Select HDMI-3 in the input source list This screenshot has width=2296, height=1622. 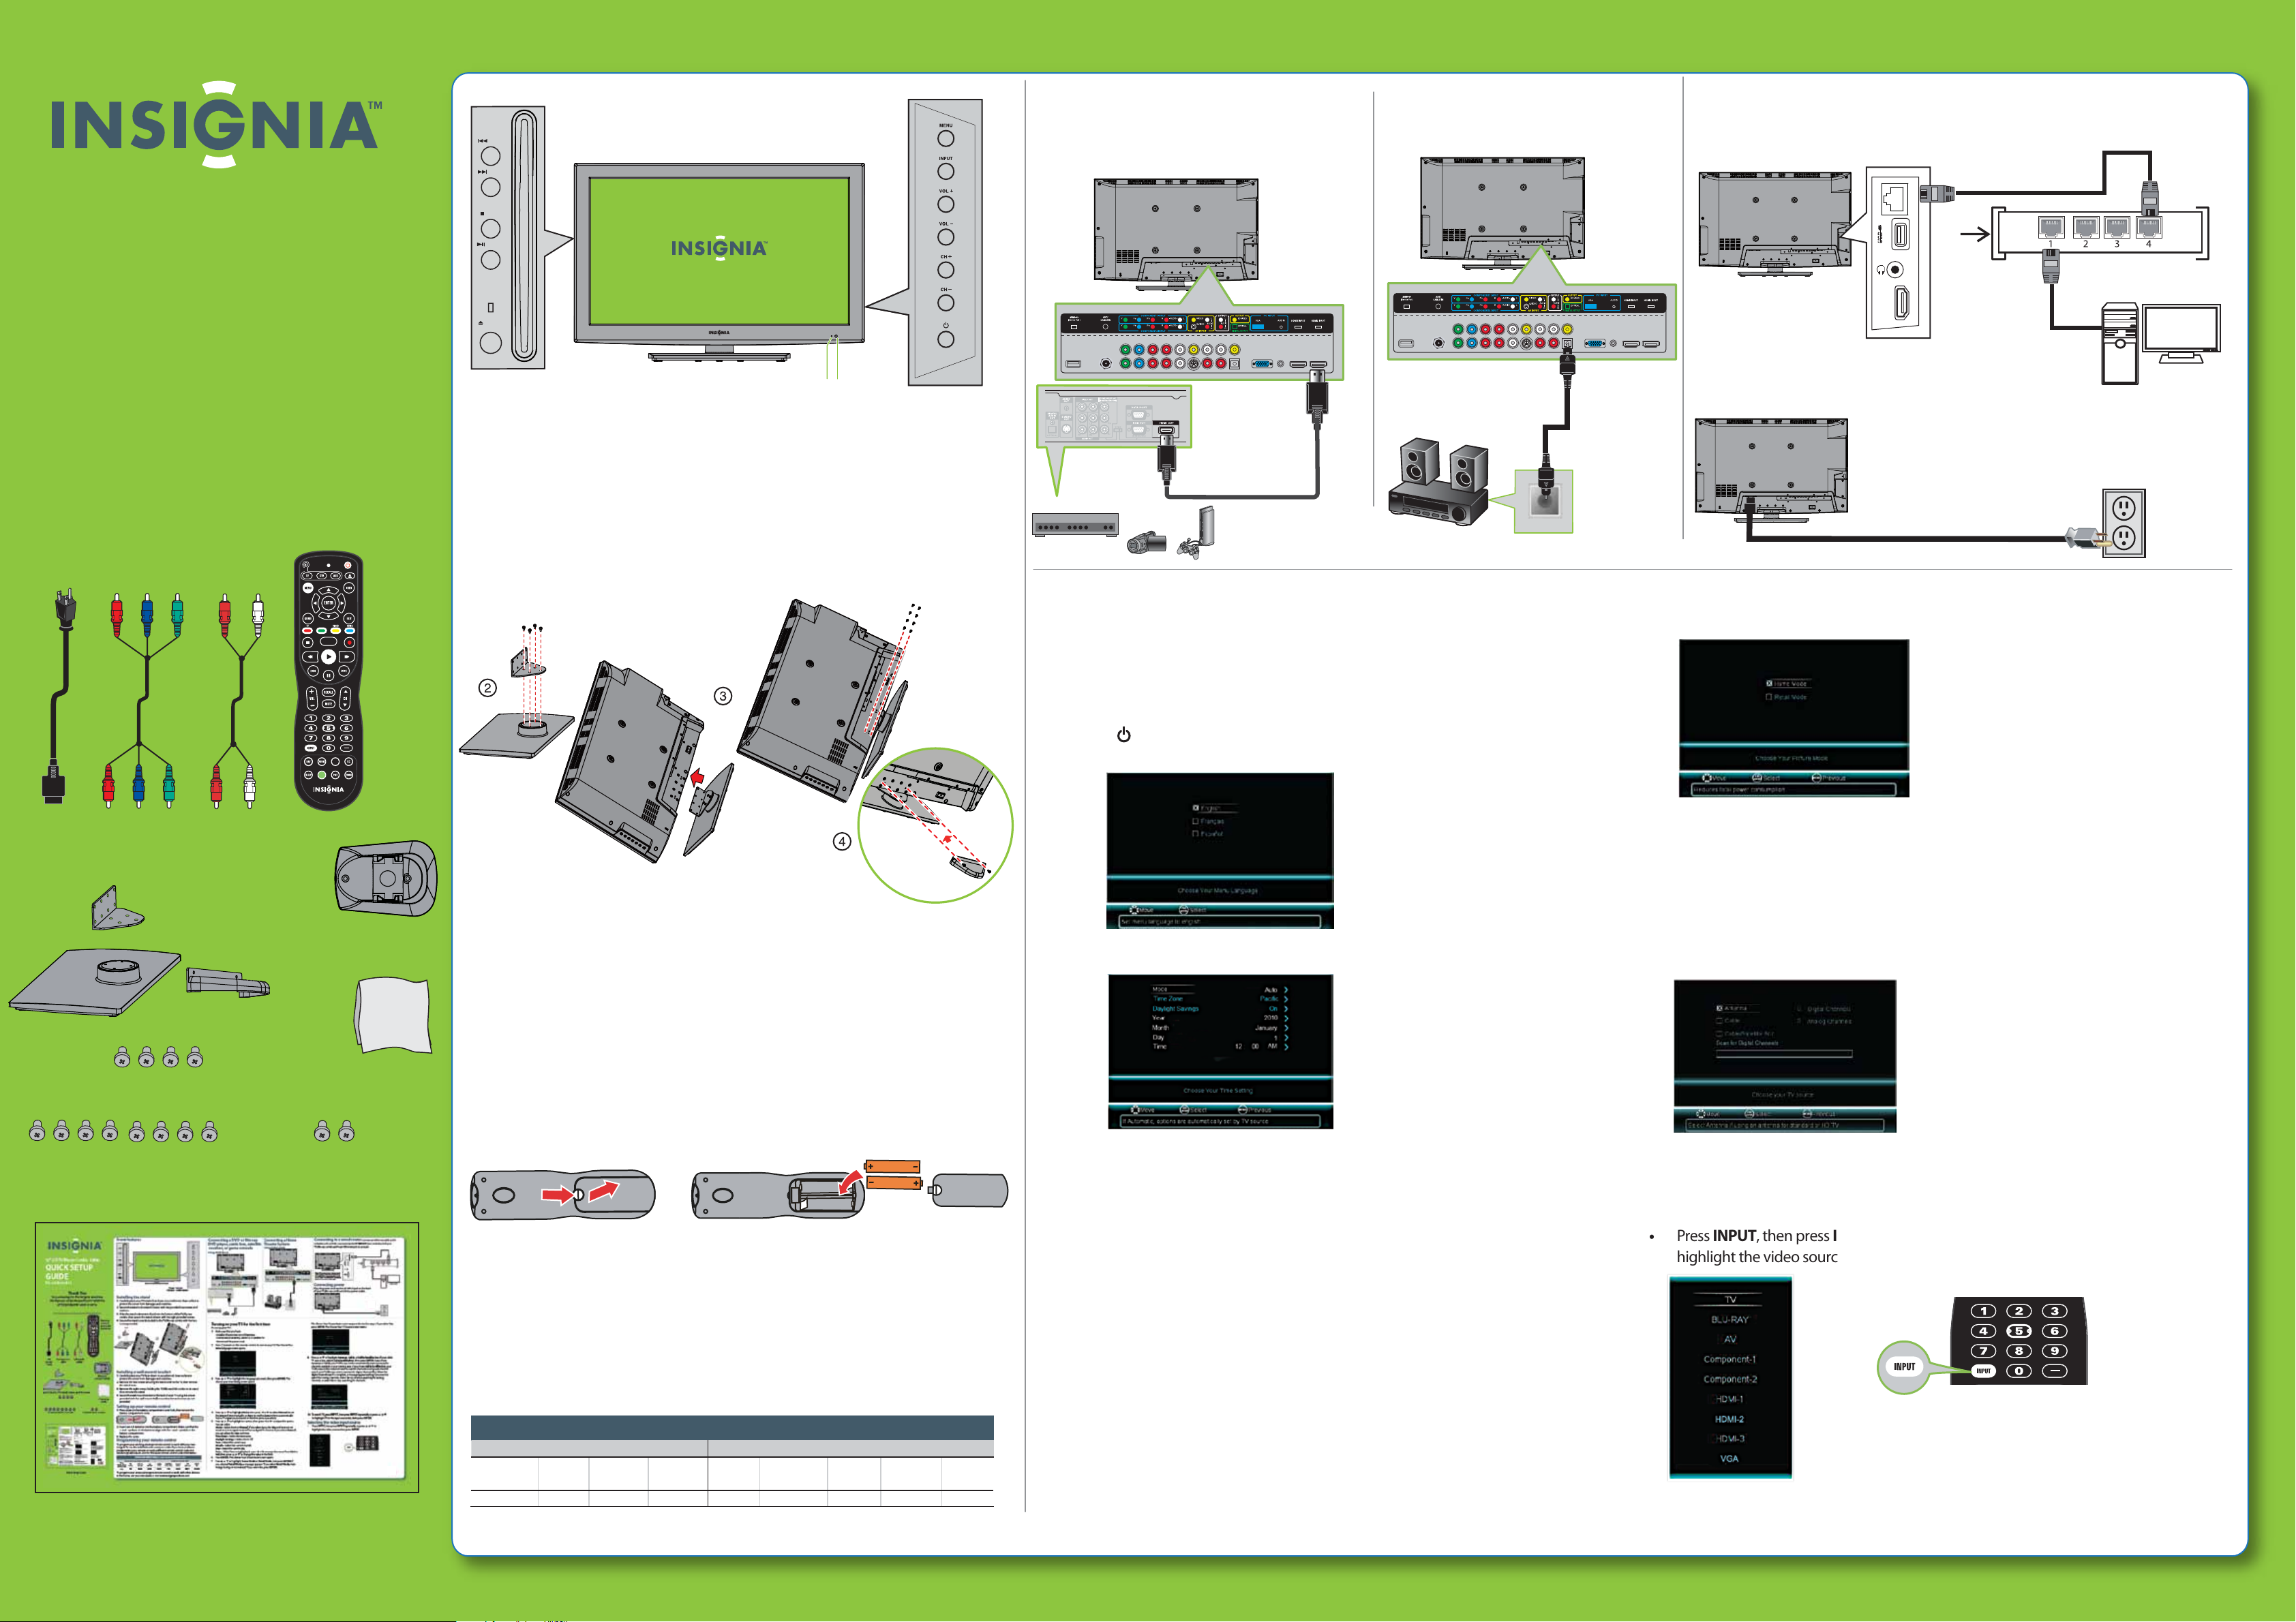click(x=1730, y=1439)
